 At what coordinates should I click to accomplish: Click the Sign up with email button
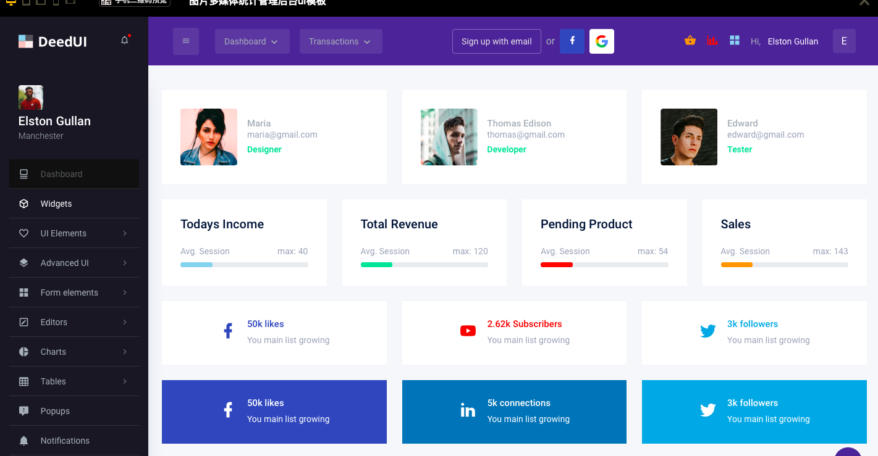[496, 41]
